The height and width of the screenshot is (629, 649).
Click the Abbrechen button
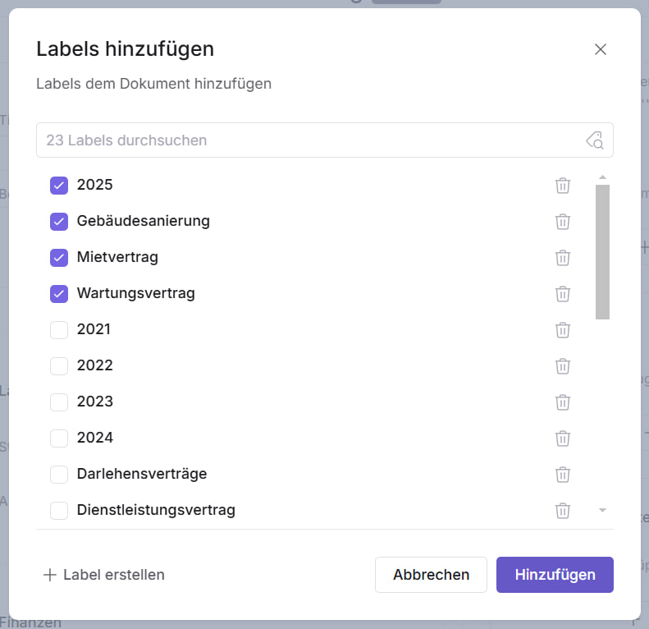431,575
